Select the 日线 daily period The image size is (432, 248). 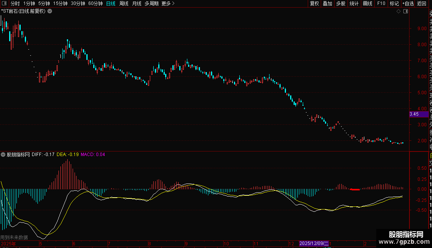point(111,3)
